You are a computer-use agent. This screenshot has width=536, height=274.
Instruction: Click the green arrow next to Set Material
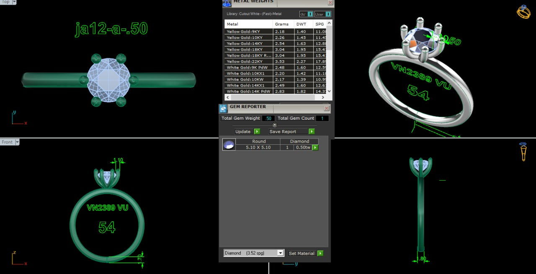click(320, 253)
